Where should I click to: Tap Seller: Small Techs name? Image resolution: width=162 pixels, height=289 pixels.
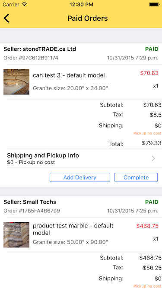30,202
